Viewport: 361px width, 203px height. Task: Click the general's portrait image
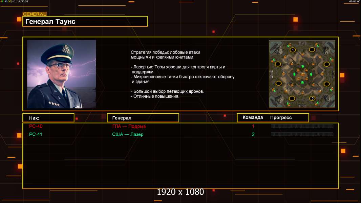pyautogui.click(x=62, y=74)
